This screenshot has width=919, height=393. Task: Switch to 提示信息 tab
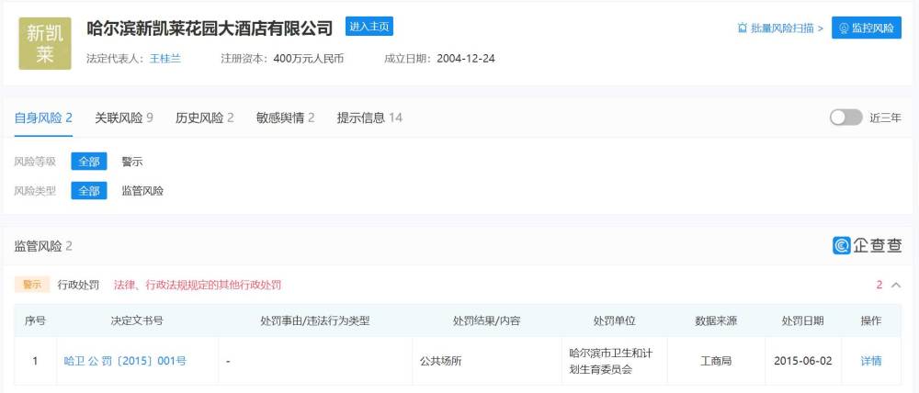click(x=369, y=118)
